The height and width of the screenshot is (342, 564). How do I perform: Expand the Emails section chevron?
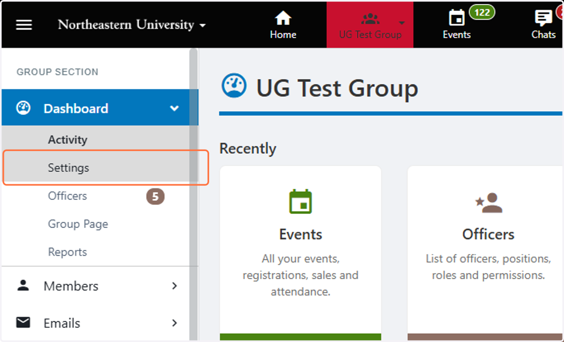tap(174, 323)
